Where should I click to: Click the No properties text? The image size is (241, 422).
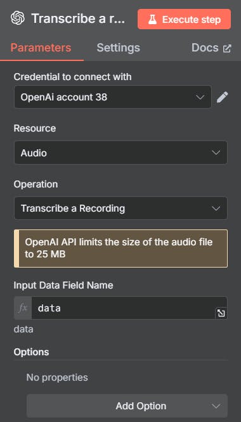[x=57, y=378]
